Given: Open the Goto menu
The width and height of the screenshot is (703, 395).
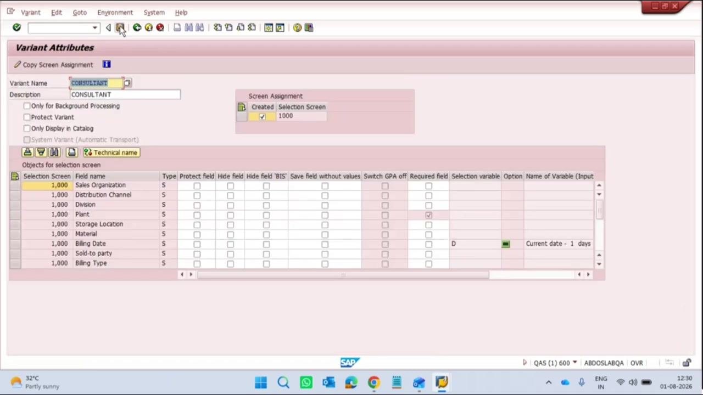Looking at the screenshot, I should click(80, 12).
